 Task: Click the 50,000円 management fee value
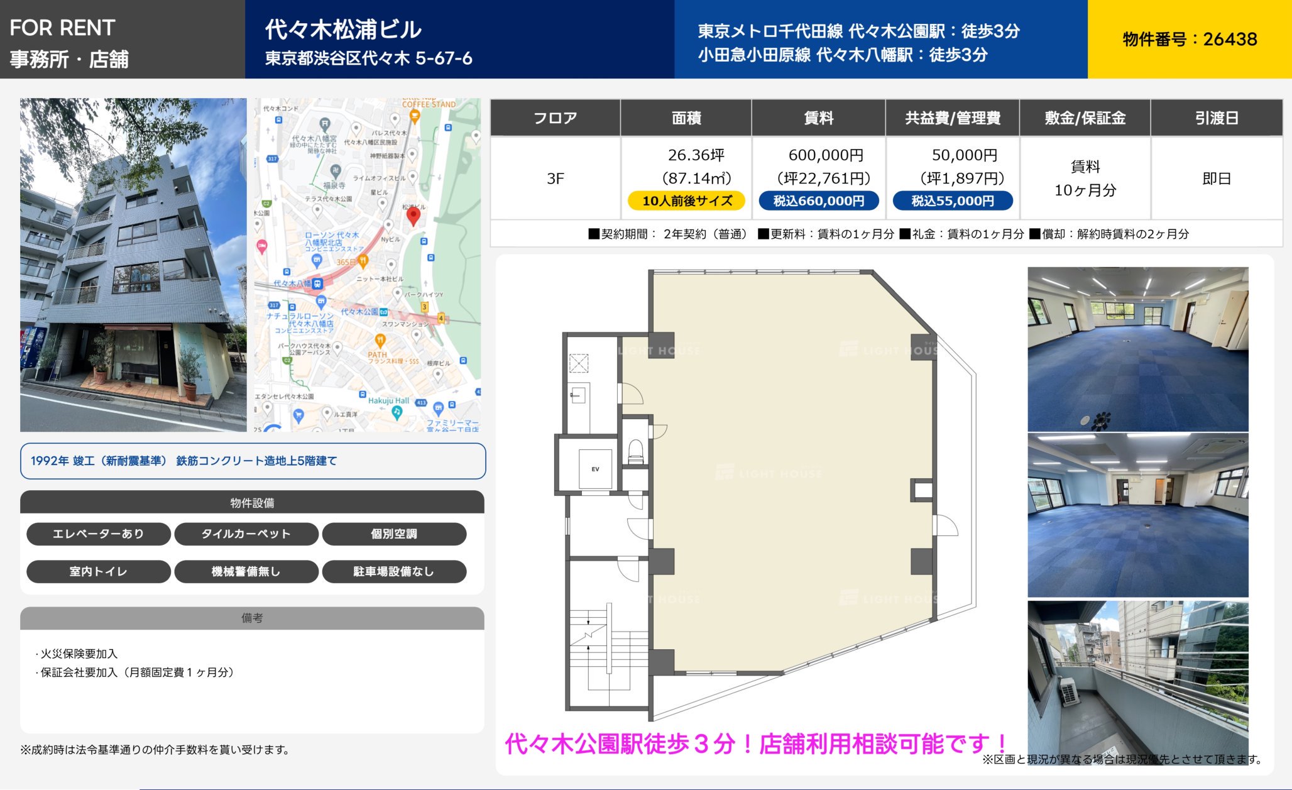(x=965, y=155)
